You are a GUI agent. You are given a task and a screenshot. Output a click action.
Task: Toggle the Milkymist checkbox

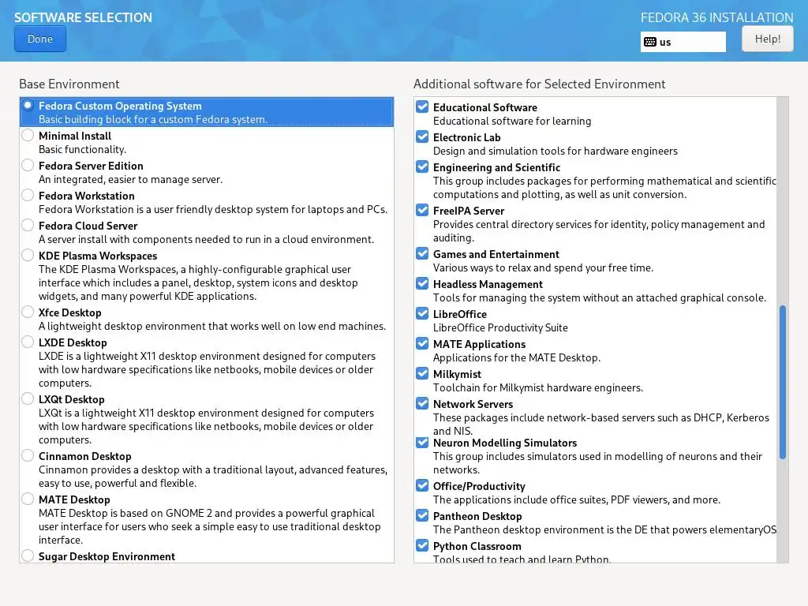pyautogui.click(x=422, y=372)
